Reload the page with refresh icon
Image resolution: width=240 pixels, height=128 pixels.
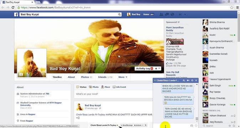pyautogui.click(x=13, y=7)
